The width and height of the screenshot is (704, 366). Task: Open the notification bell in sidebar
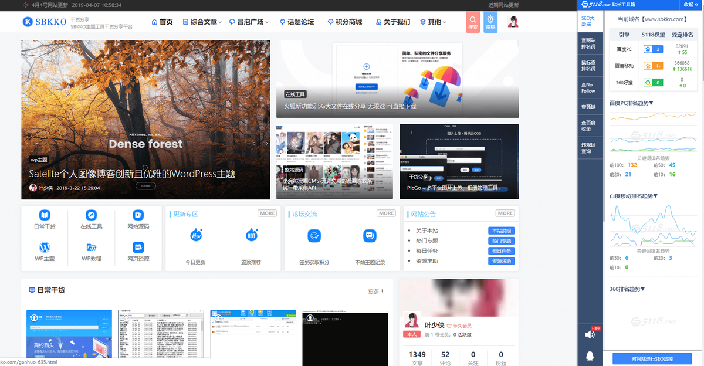[x=590, y=355]
